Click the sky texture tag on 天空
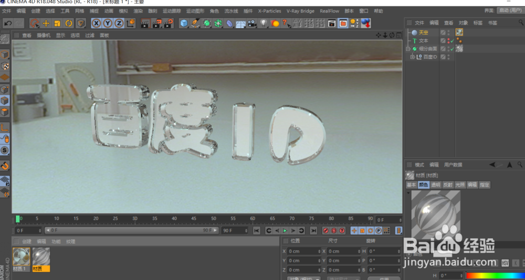 click(x=459, y=33)
